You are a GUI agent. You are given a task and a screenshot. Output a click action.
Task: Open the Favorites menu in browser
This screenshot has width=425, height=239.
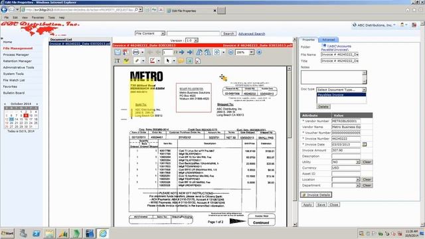38,17
